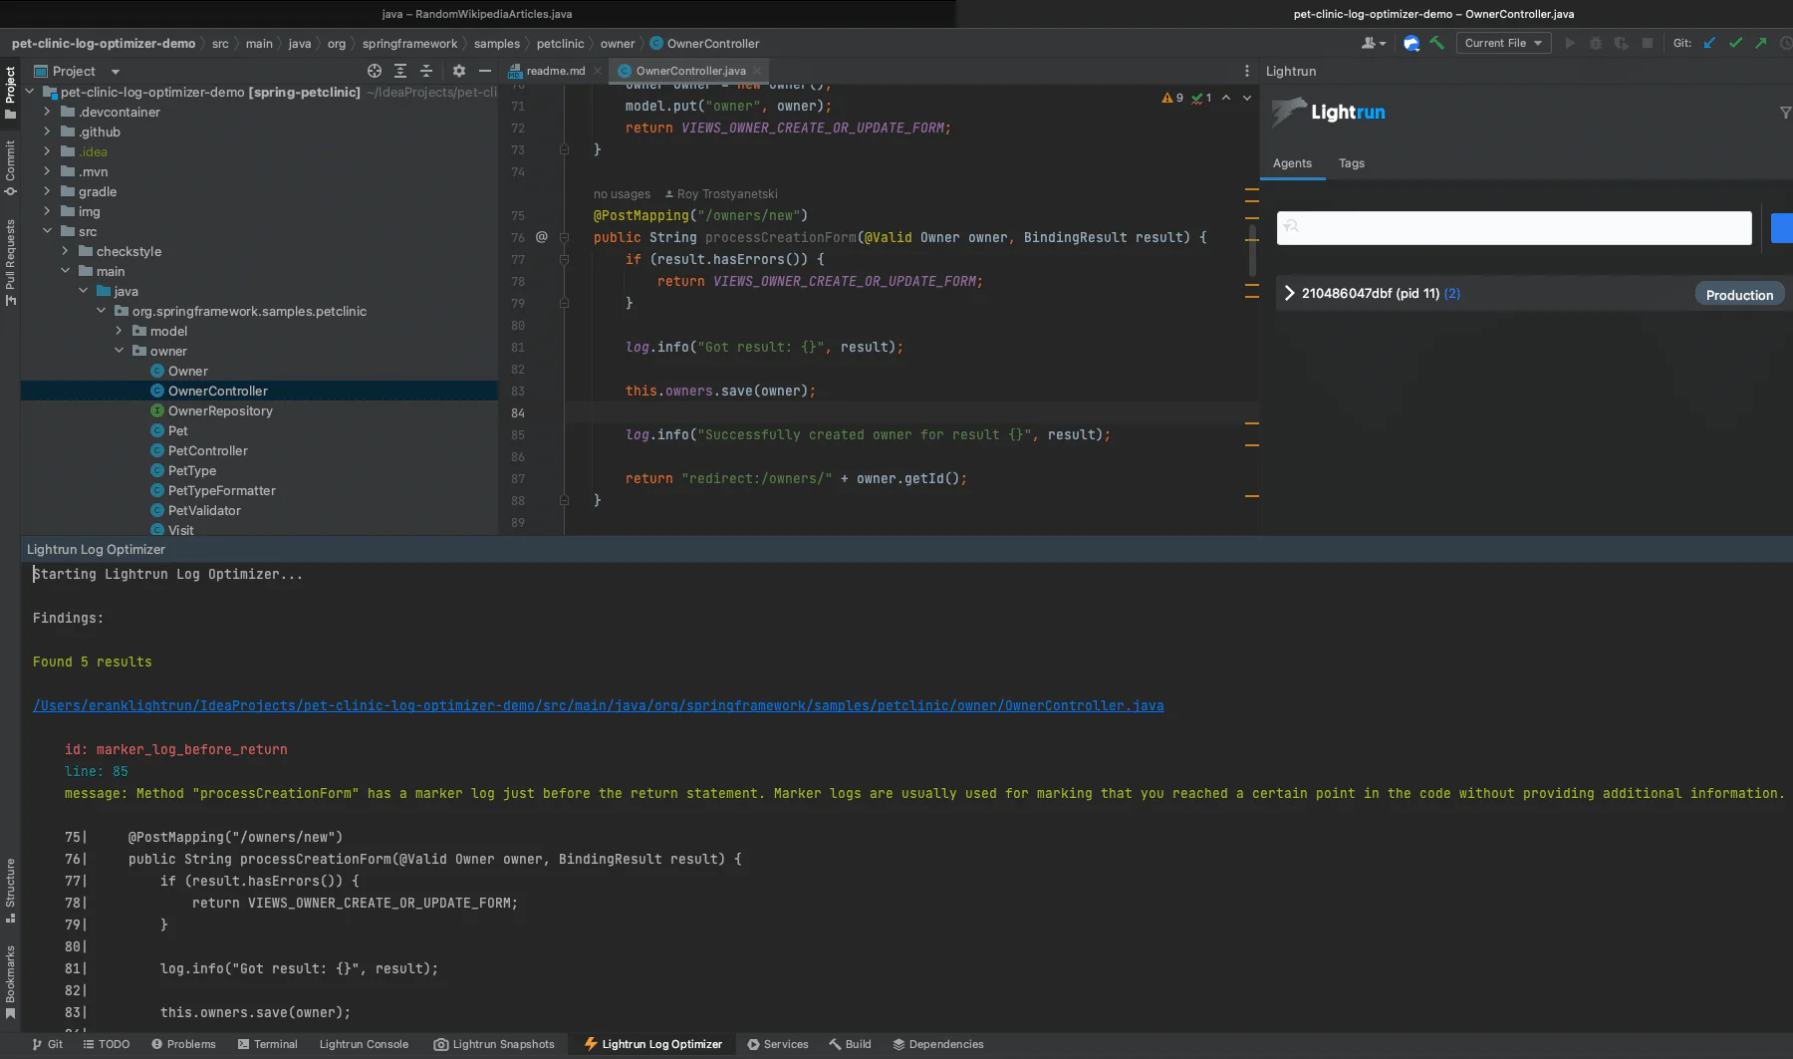Viewport: 1793px width, 1059px height.
Task: Open the Services tool window
Action: click(x=785, y=1044)
